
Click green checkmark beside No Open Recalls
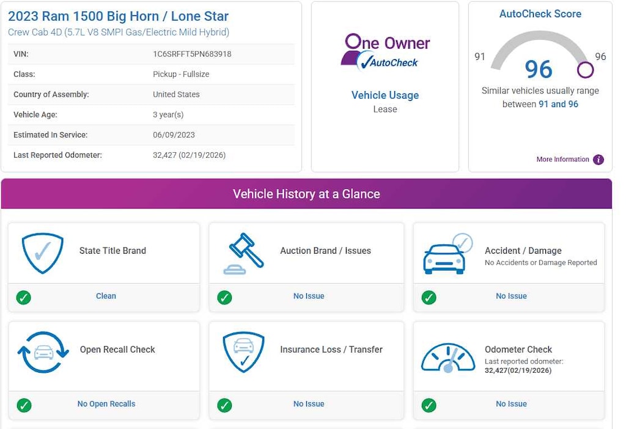tap(24, 405)
